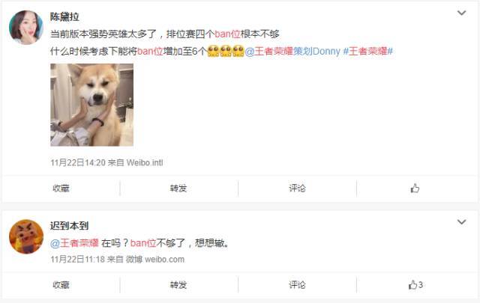This screenshot has height=303, width=480.
Task: Expand options chevron on 陈黛拉's post
Action: [462, 13]
